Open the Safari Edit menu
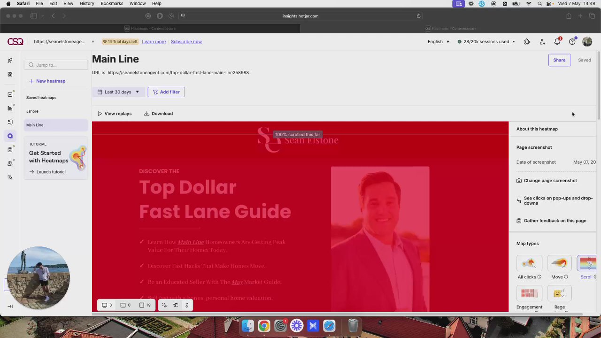The image size is (601, 338). [x=53, y=3]
